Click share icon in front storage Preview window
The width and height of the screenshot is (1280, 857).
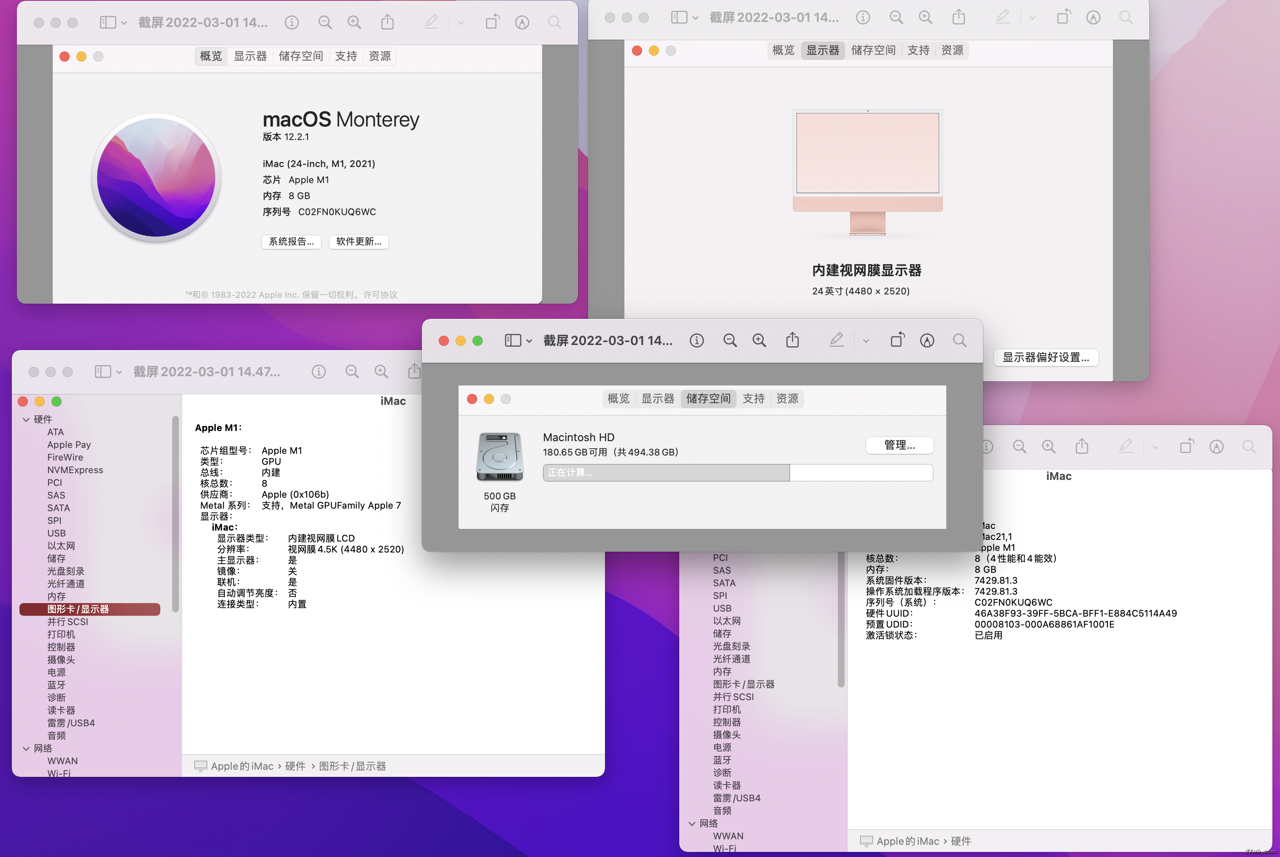pyautogui.click(x=792, y=340)
